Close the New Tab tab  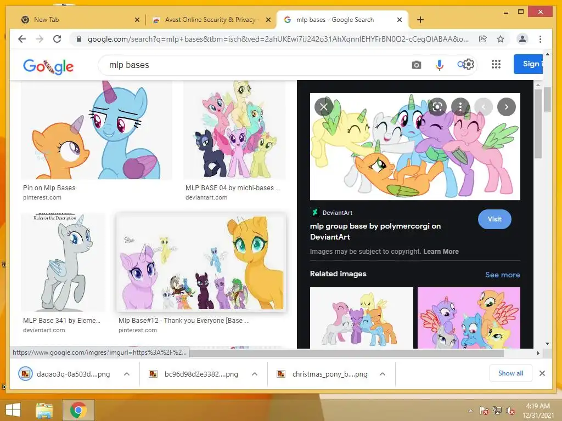pos(137,20)
